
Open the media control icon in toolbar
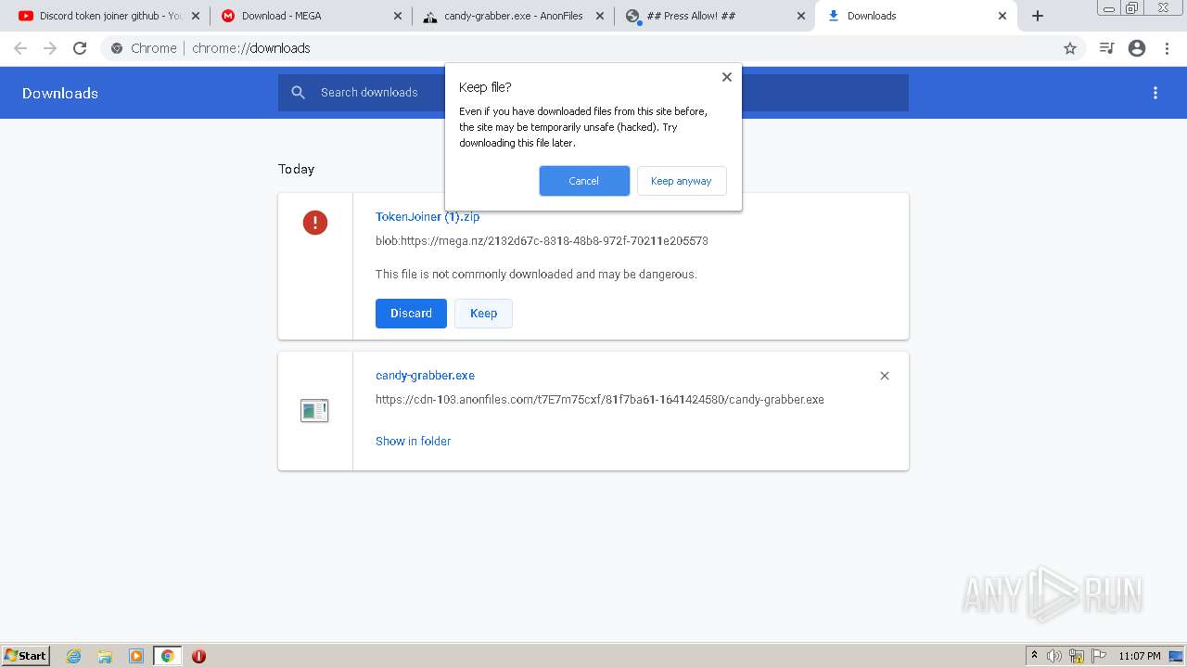1106,48
